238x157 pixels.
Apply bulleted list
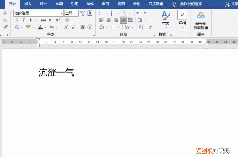click(x=101, y=13)
